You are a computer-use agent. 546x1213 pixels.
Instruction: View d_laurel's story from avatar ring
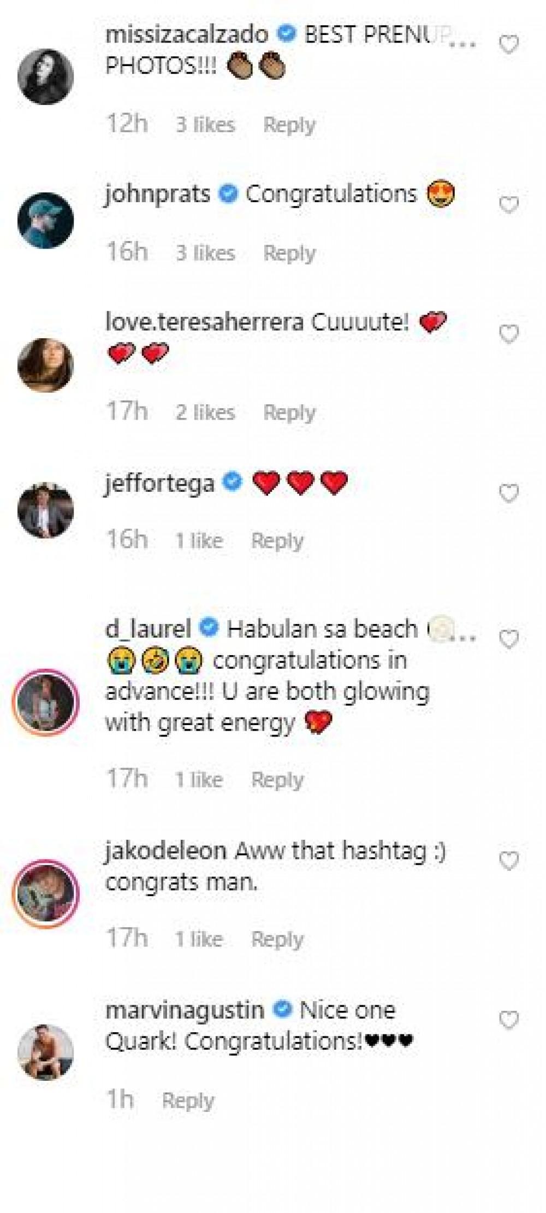(45, 702)
